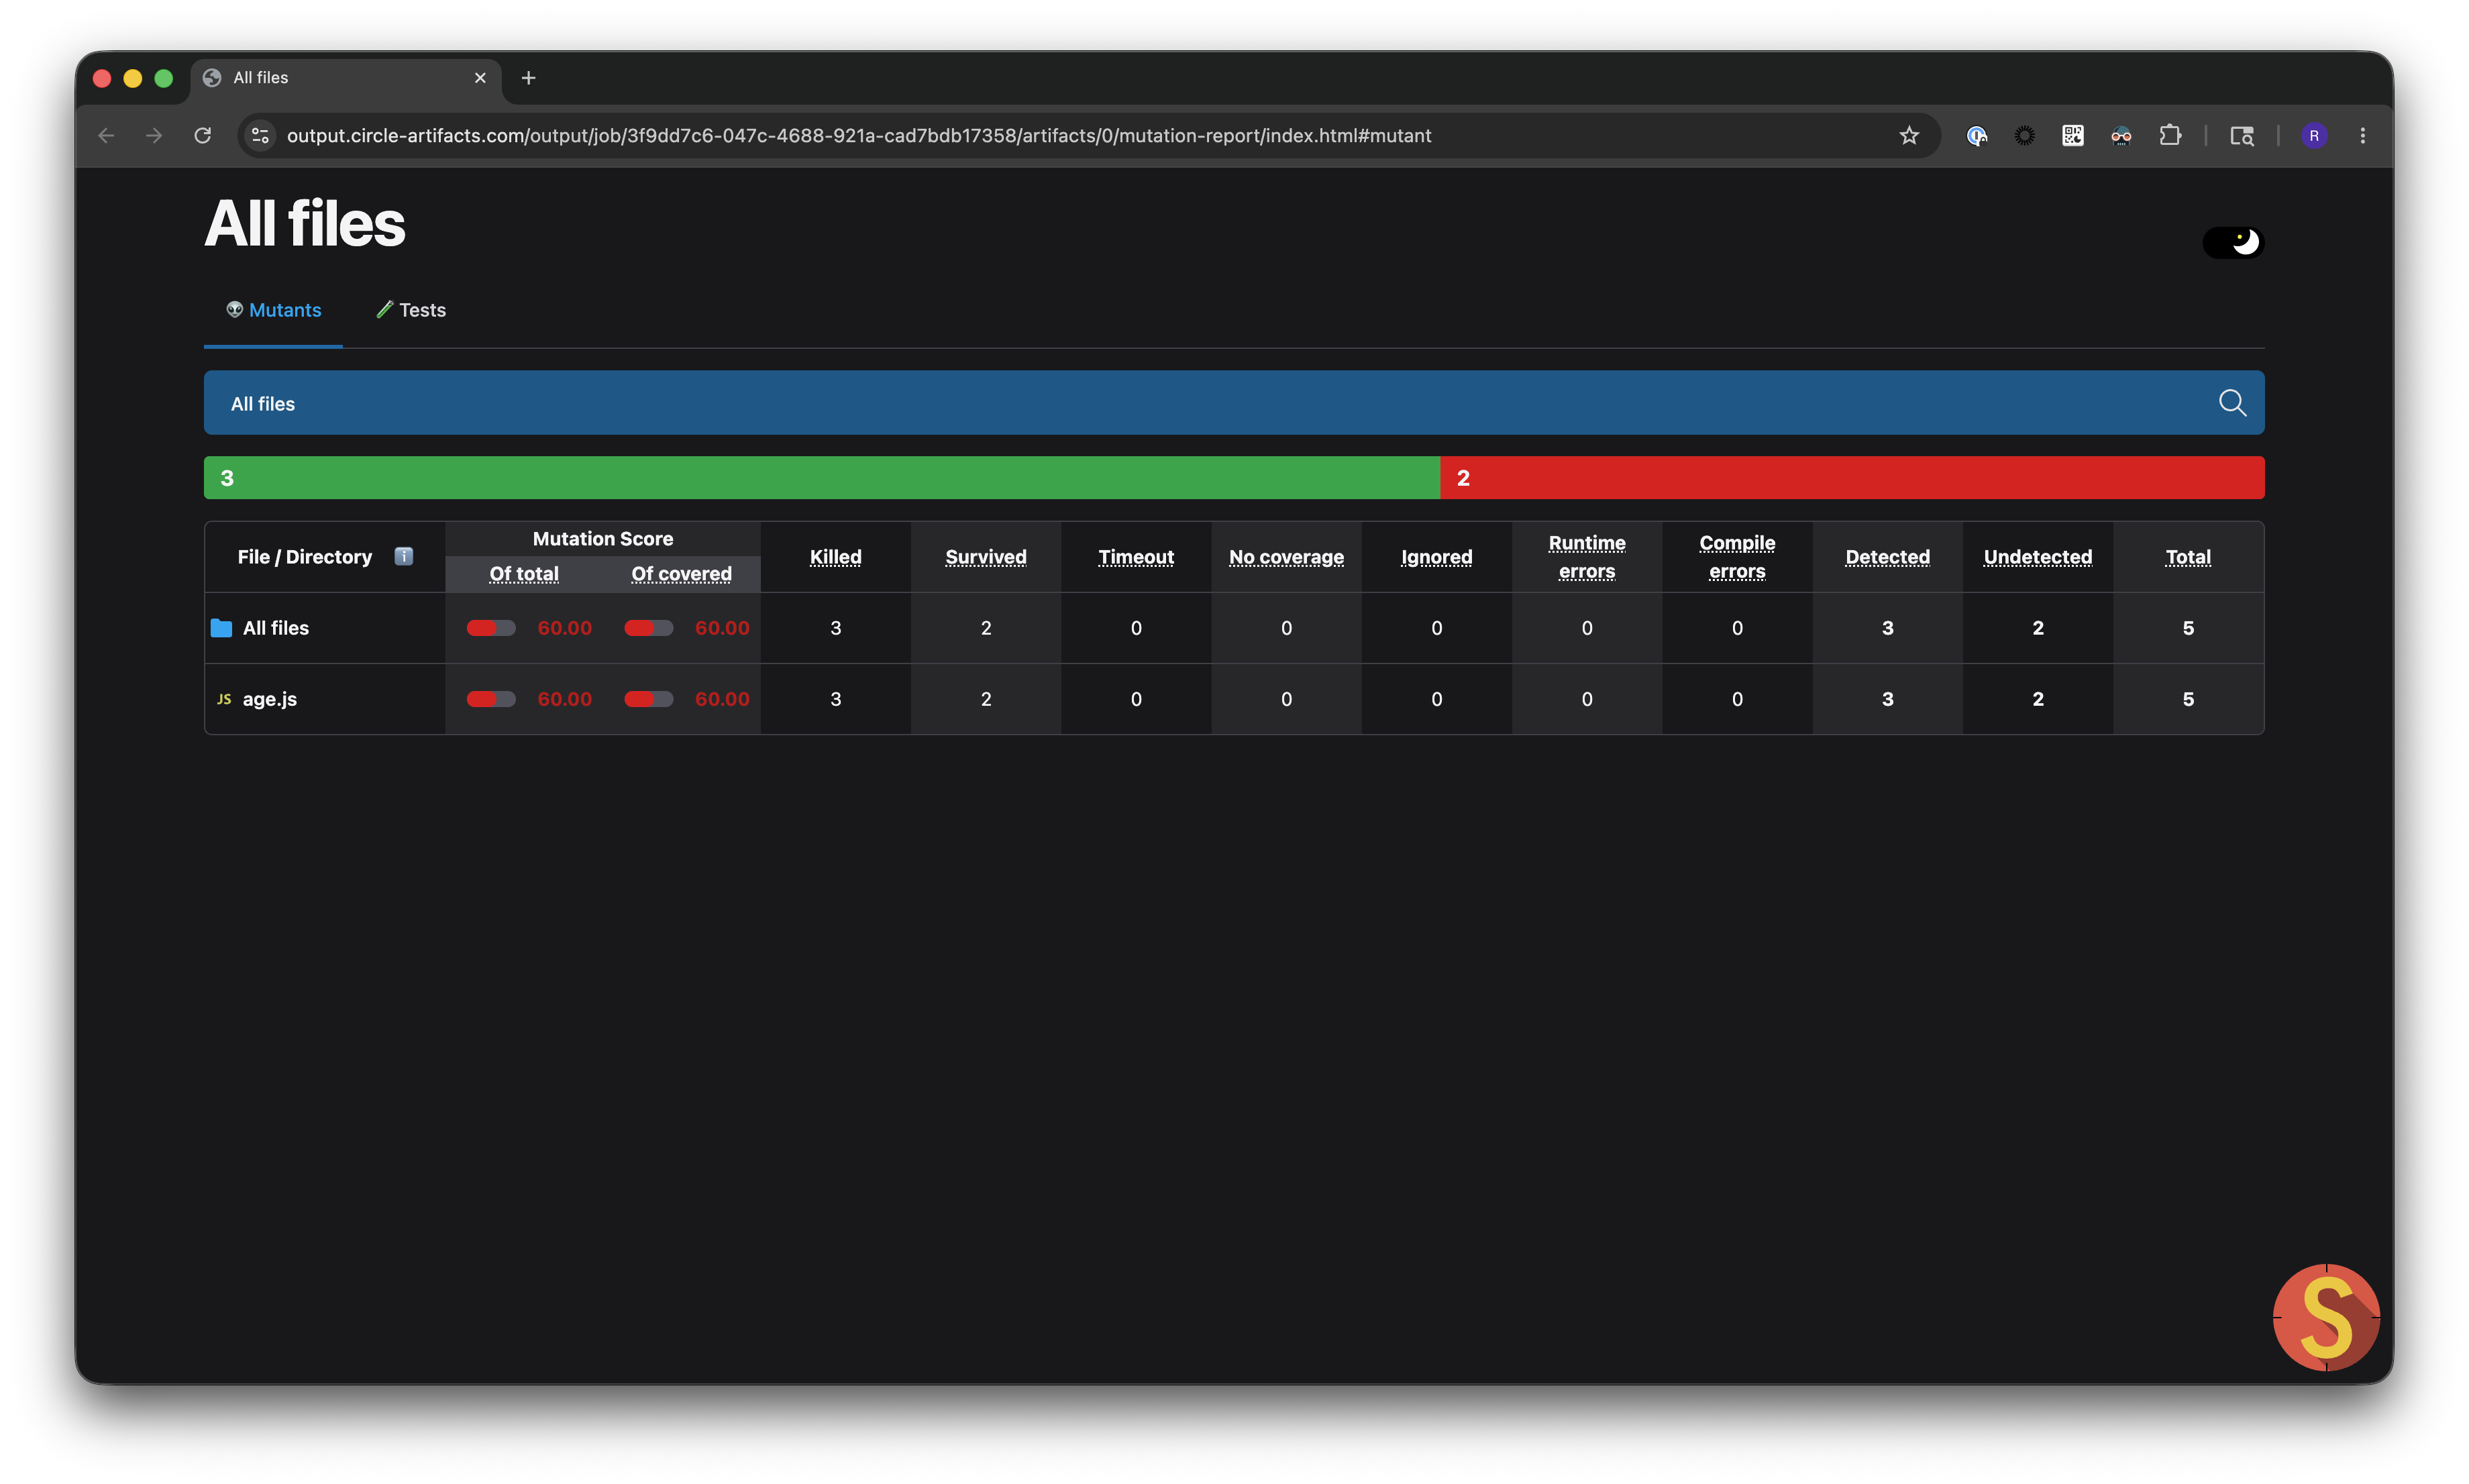2469x1484 pixels.
Task: Click the spectacles extension icon
Action: pos(2120,135)
